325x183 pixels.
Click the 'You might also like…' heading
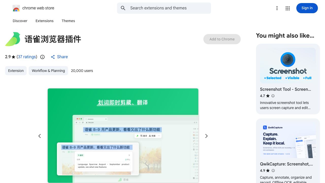pyautogui.click(x=285, y=36)
